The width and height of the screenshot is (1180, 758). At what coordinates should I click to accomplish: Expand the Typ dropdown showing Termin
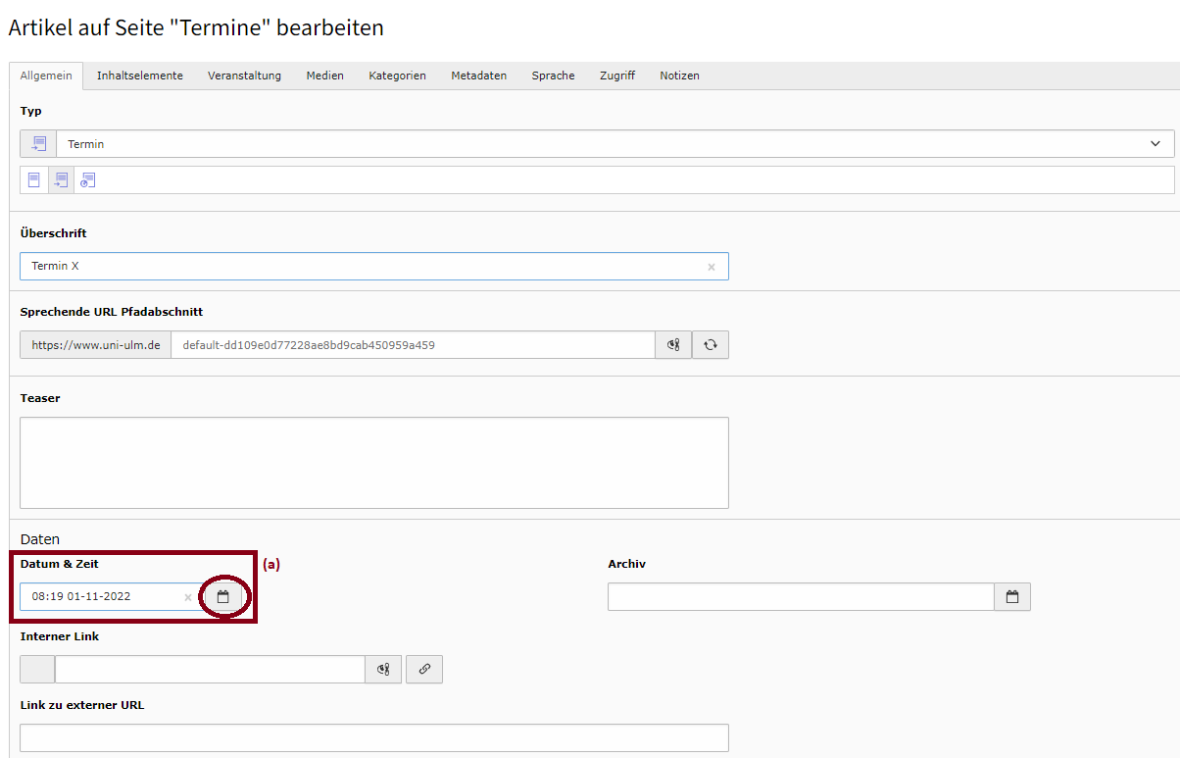tap(615, 144)
